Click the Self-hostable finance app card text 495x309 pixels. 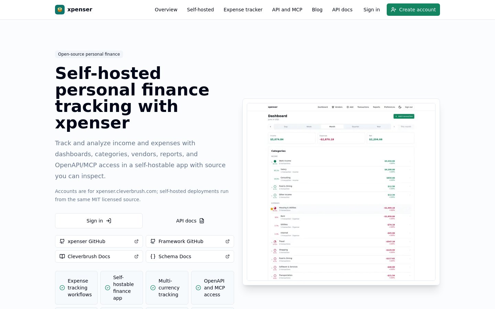point(123,288)
